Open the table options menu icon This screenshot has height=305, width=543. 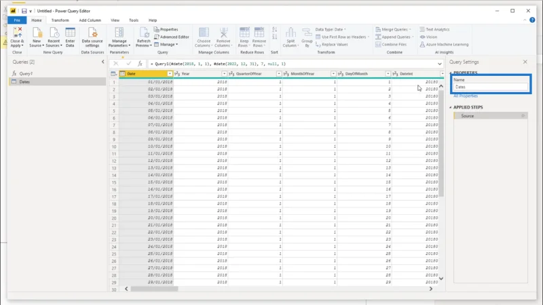113,74
